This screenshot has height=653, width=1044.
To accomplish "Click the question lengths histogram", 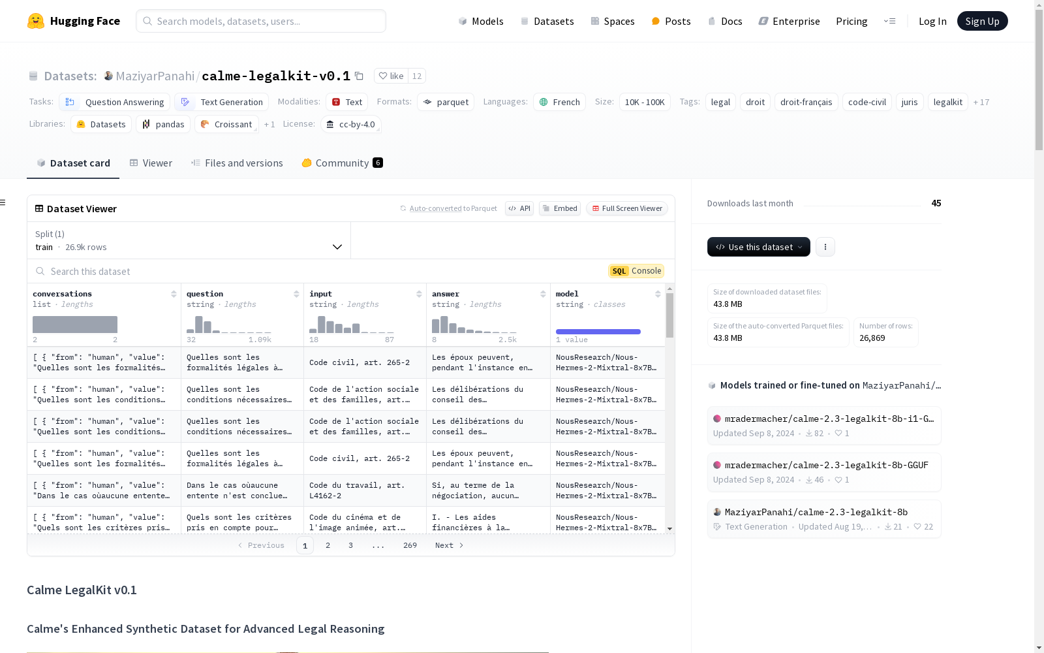I will click(229, 325).
